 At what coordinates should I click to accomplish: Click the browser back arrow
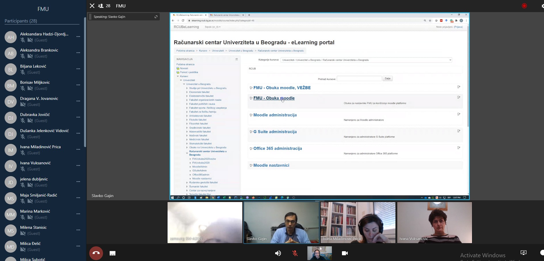point(173,20)
